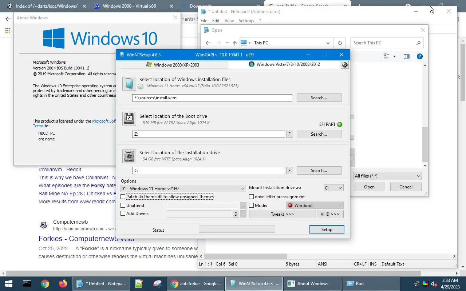Click the green chart app in taskbar
This screenshot has height=291, width=466.
coord(139,284)
